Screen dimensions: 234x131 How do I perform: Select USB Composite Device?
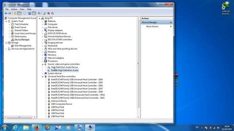[61, 104]
